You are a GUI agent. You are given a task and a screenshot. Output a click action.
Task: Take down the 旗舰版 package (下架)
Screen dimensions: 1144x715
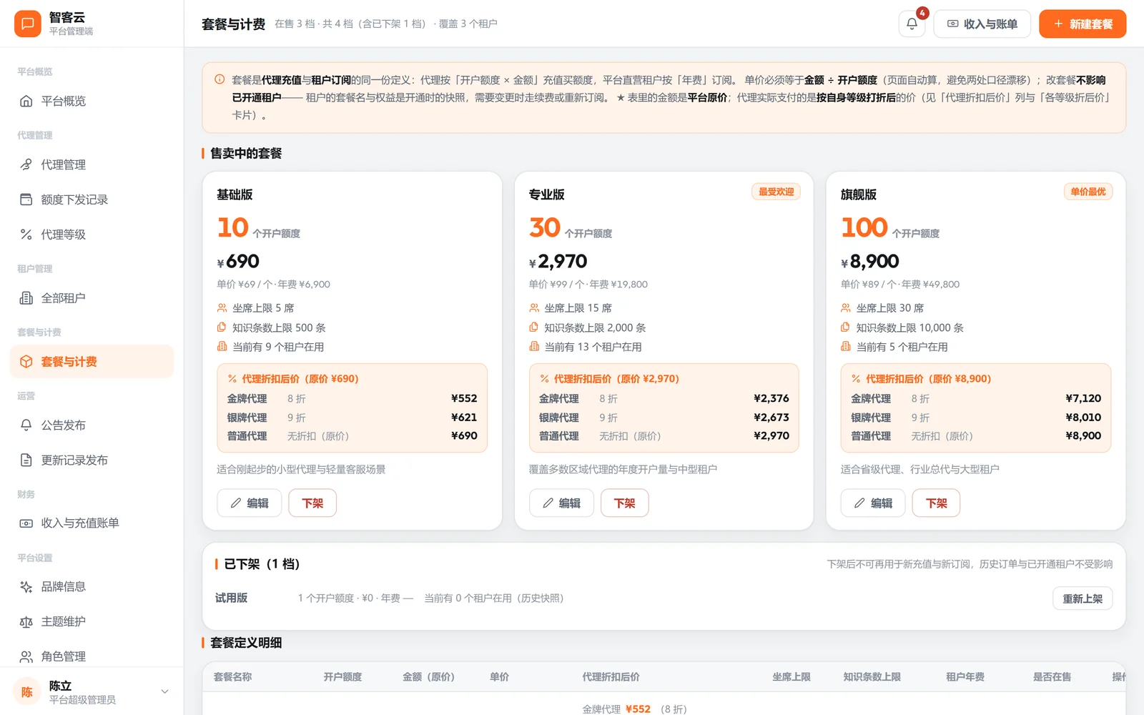point(936,503)
